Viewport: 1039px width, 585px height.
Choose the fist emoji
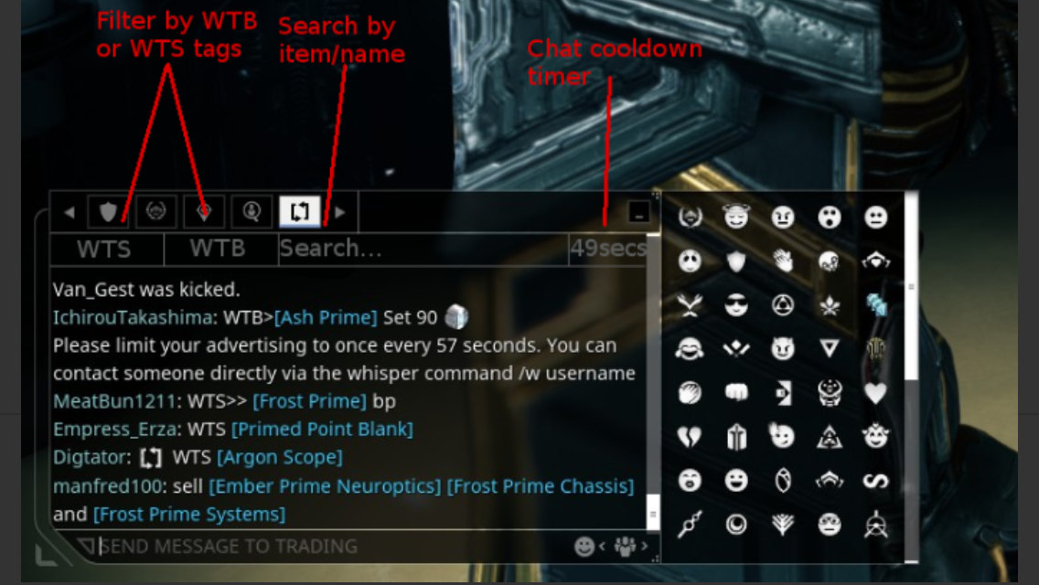(x=736, y=393)
